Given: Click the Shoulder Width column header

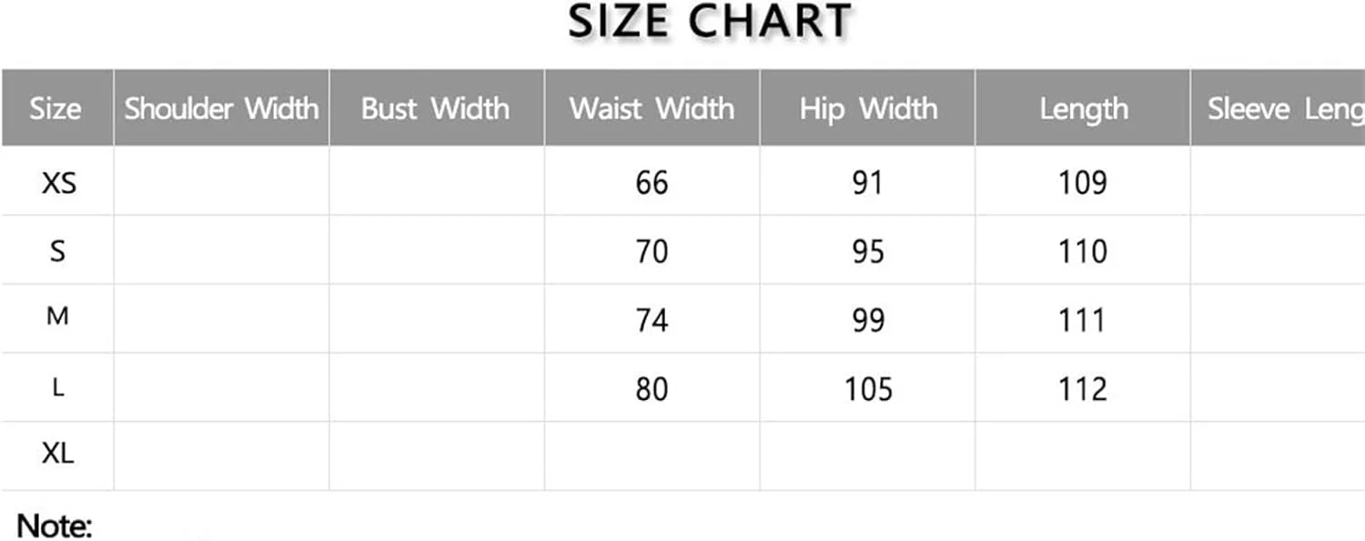Looking at the screenshot, I should click(221, 109).
